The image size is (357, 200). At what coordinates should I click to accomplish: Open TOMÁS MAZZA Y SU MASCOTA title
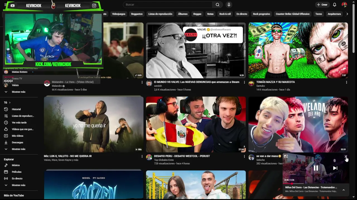(x=275, y=82)
